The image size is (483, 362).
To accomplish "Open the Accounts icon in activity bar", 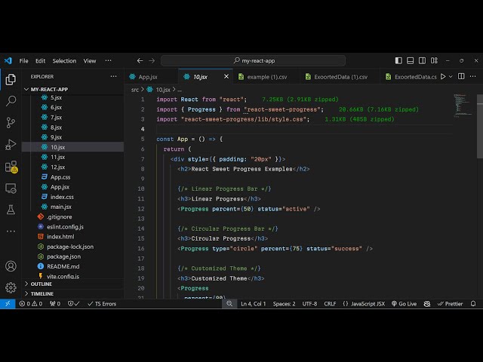I will click(11, 266).
